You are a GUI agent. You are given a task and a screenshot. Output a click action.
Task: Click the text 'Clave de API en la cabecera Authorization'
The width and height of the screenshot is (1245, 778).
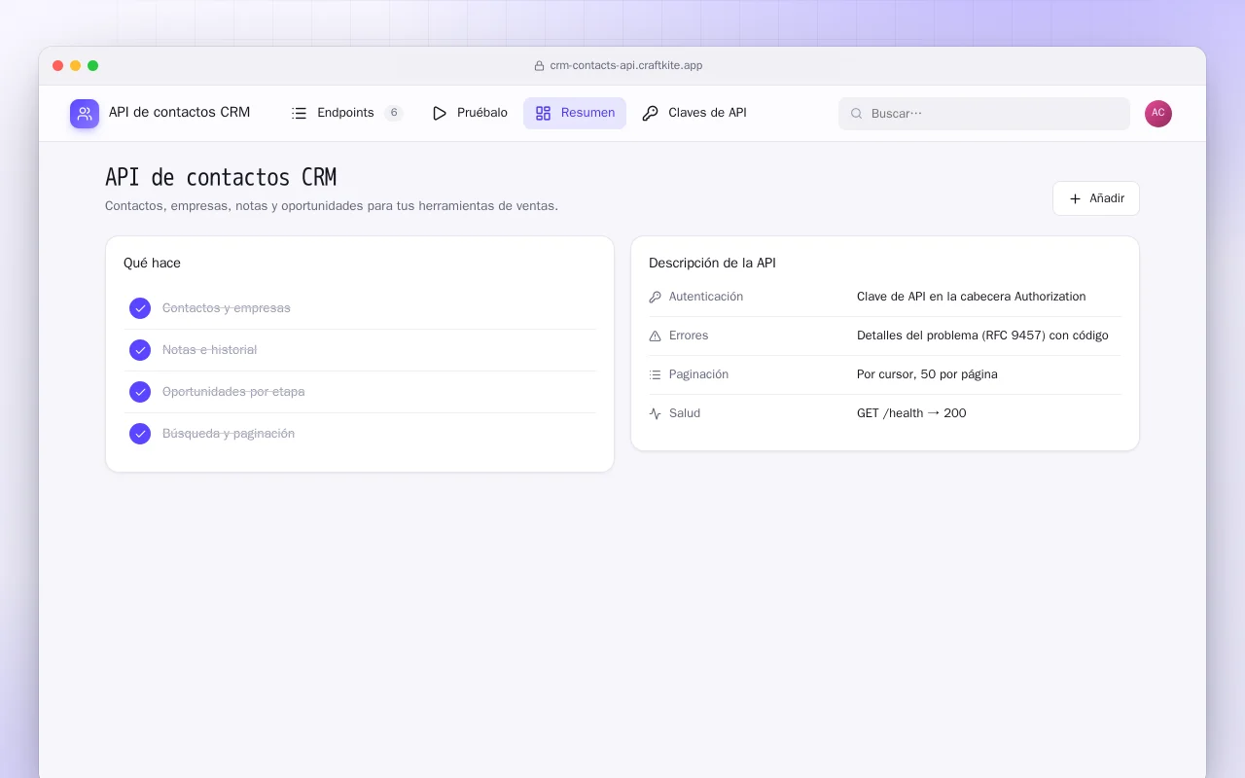coord(972,297)
